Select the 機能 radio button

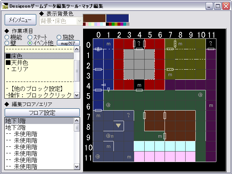coord(7,37)
